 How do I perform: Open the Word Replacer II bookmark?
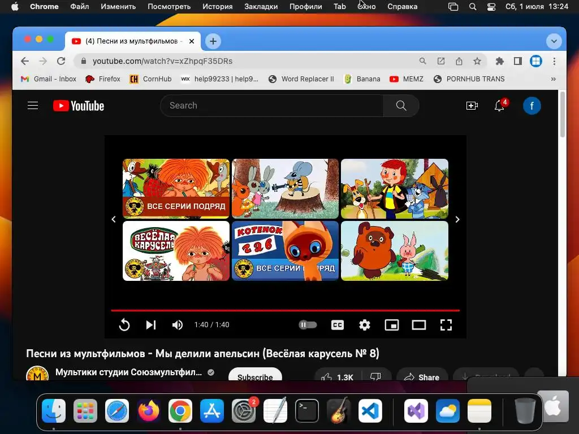[x=301, y=79]
